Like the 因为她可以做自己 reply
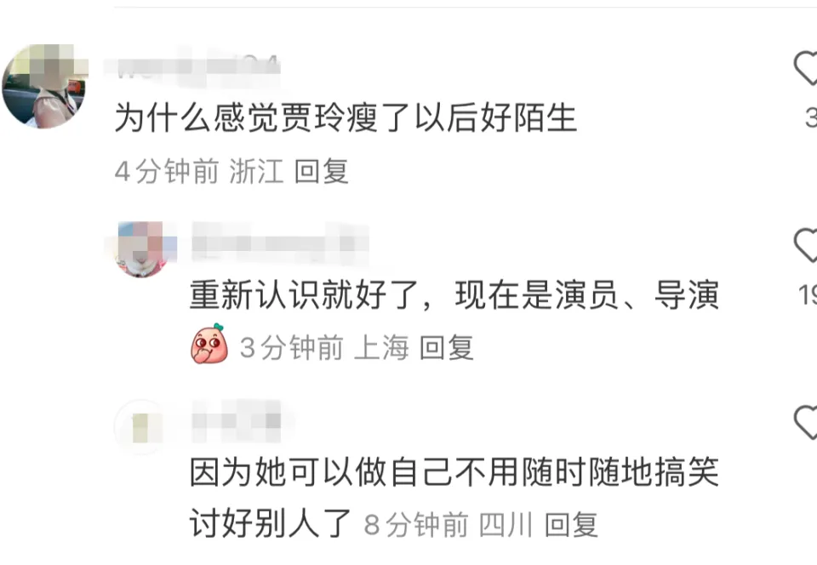 (806, 422)
